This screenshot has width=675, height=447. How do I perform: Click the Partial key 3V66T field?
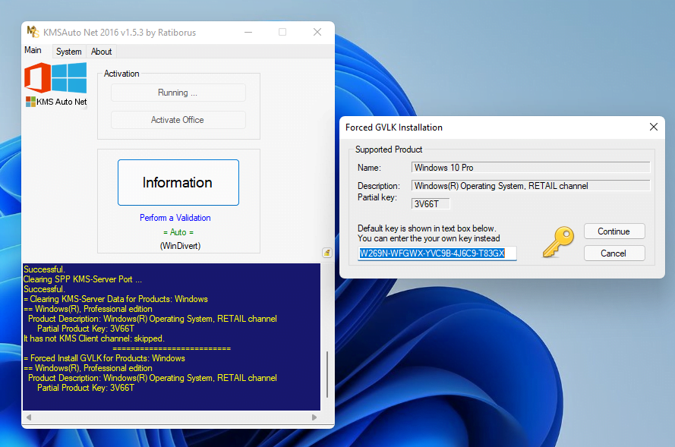coord(431,204)
